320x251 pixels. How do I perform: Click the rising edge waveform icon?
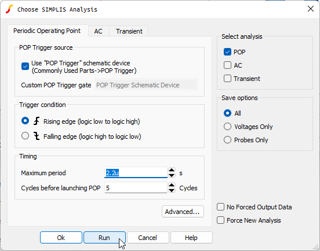37,121
